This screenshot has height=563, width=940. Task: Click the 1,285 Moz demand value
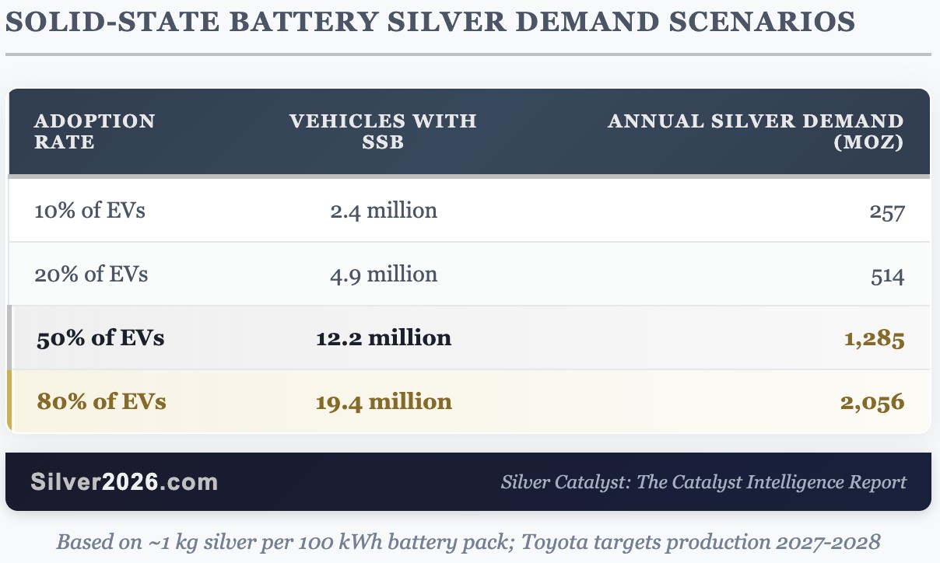tap(875, 339)
